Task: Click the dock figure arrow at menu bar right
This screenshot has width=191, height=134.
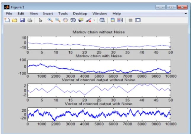Action: click(185, 14)
